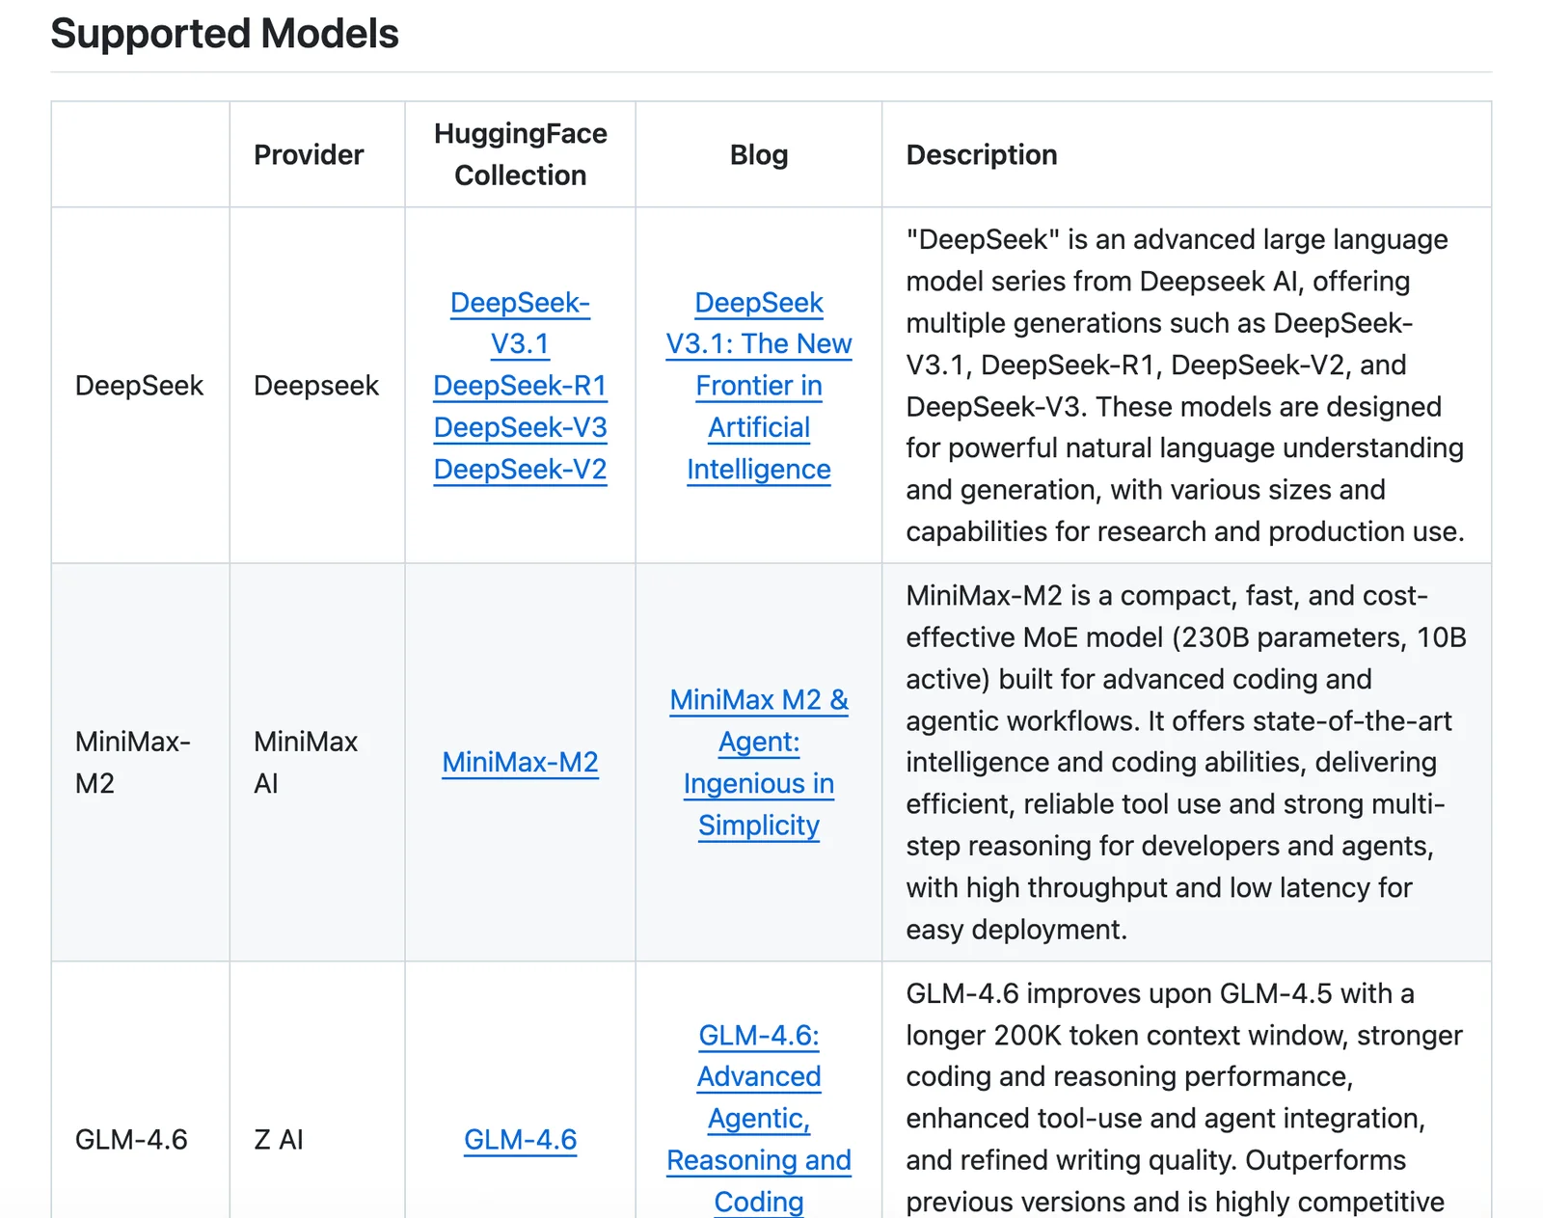Open the DeepSeek-V2 collection link
This screenshot has width=1543, height=1218.
(x=520, y=470)
